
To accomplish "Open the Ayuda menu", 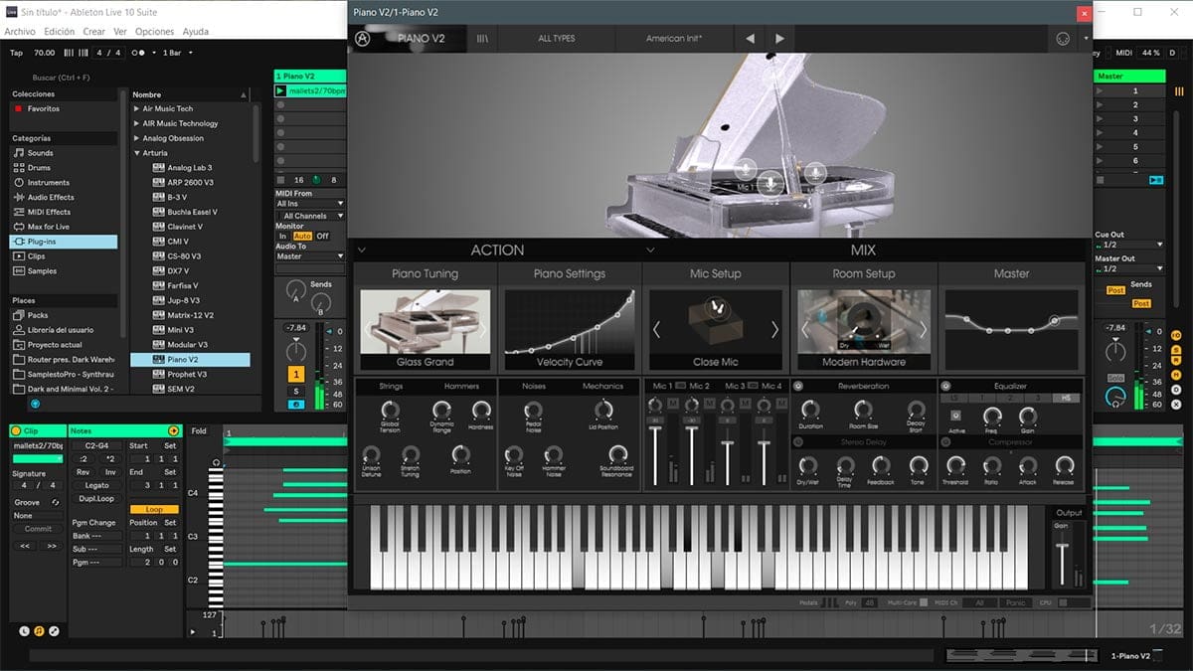I will [x=196, y=32].
